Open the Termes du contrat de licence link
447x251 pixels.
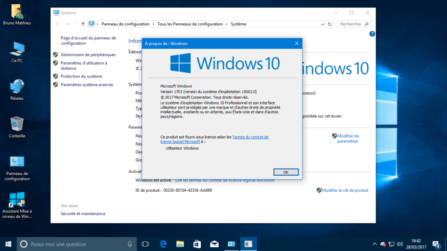(214, 139)
